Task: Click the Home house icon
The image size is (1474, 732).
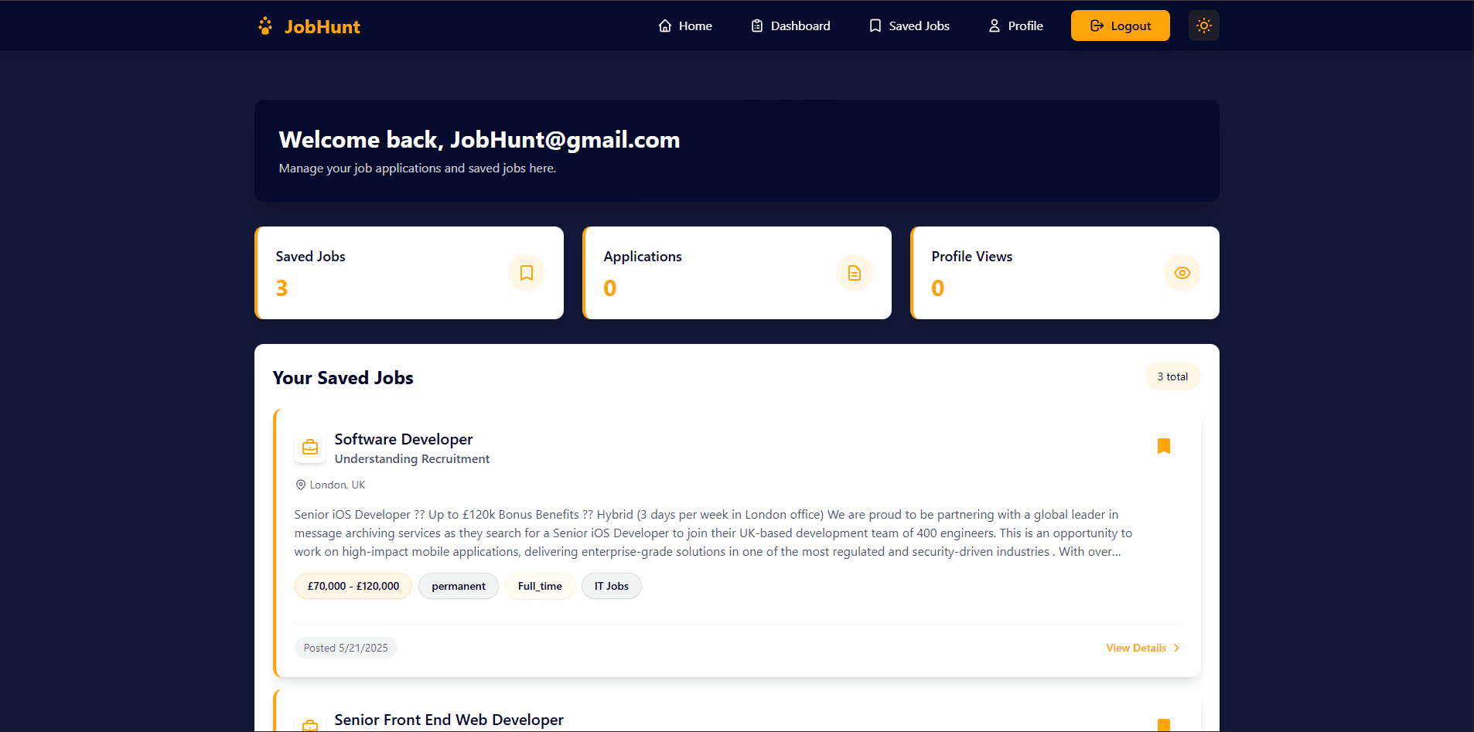Action: point(665,26)
